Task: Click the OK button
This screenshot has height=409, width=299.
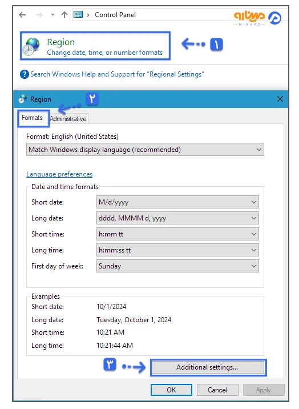Action: (x=171, y=390)
